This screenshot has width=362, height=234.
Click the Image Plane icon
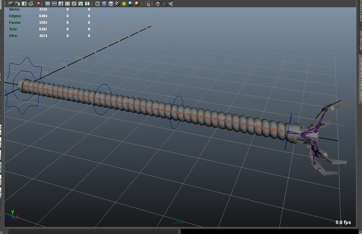click(x=31, y=3)
